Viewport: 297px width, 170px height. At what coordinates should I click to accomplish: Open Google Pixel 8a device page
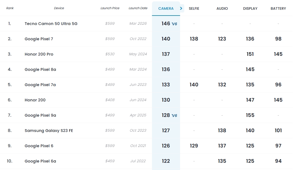(x=40, y=69)
